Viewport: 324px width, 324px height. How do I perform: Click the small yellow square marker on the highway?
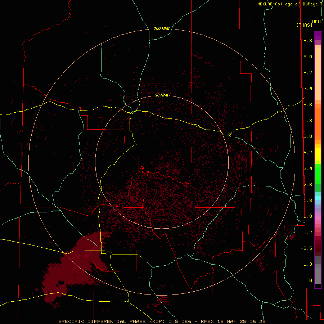pyautogui.click(x=103, y=252)
